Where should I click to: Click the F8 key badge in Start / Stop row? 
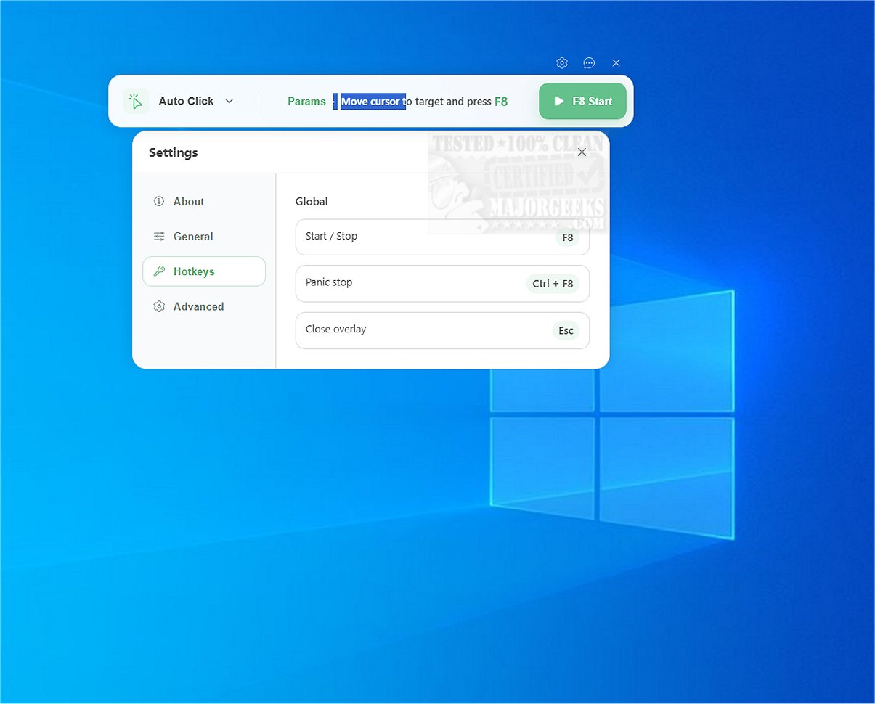click(568, 237)
